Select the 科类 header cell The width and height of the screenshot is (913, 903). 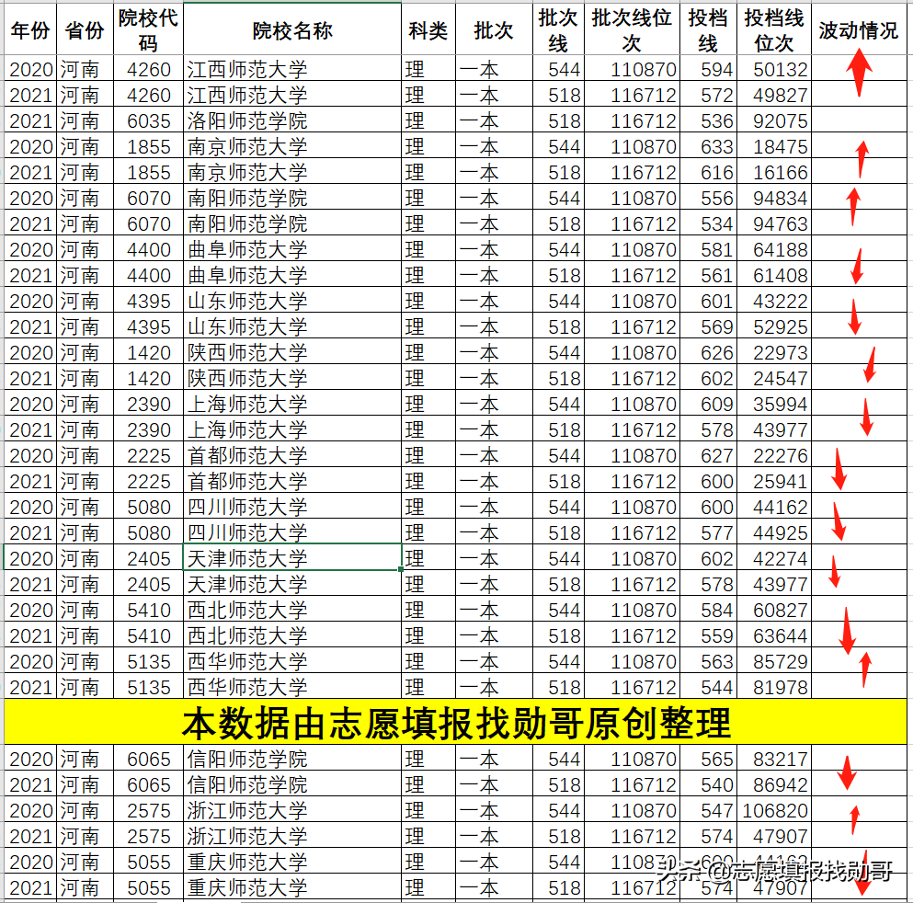coord(426,30)
